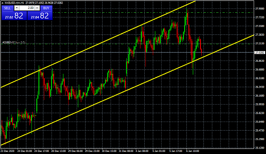Click the 25.2980 price axis label

260,139
